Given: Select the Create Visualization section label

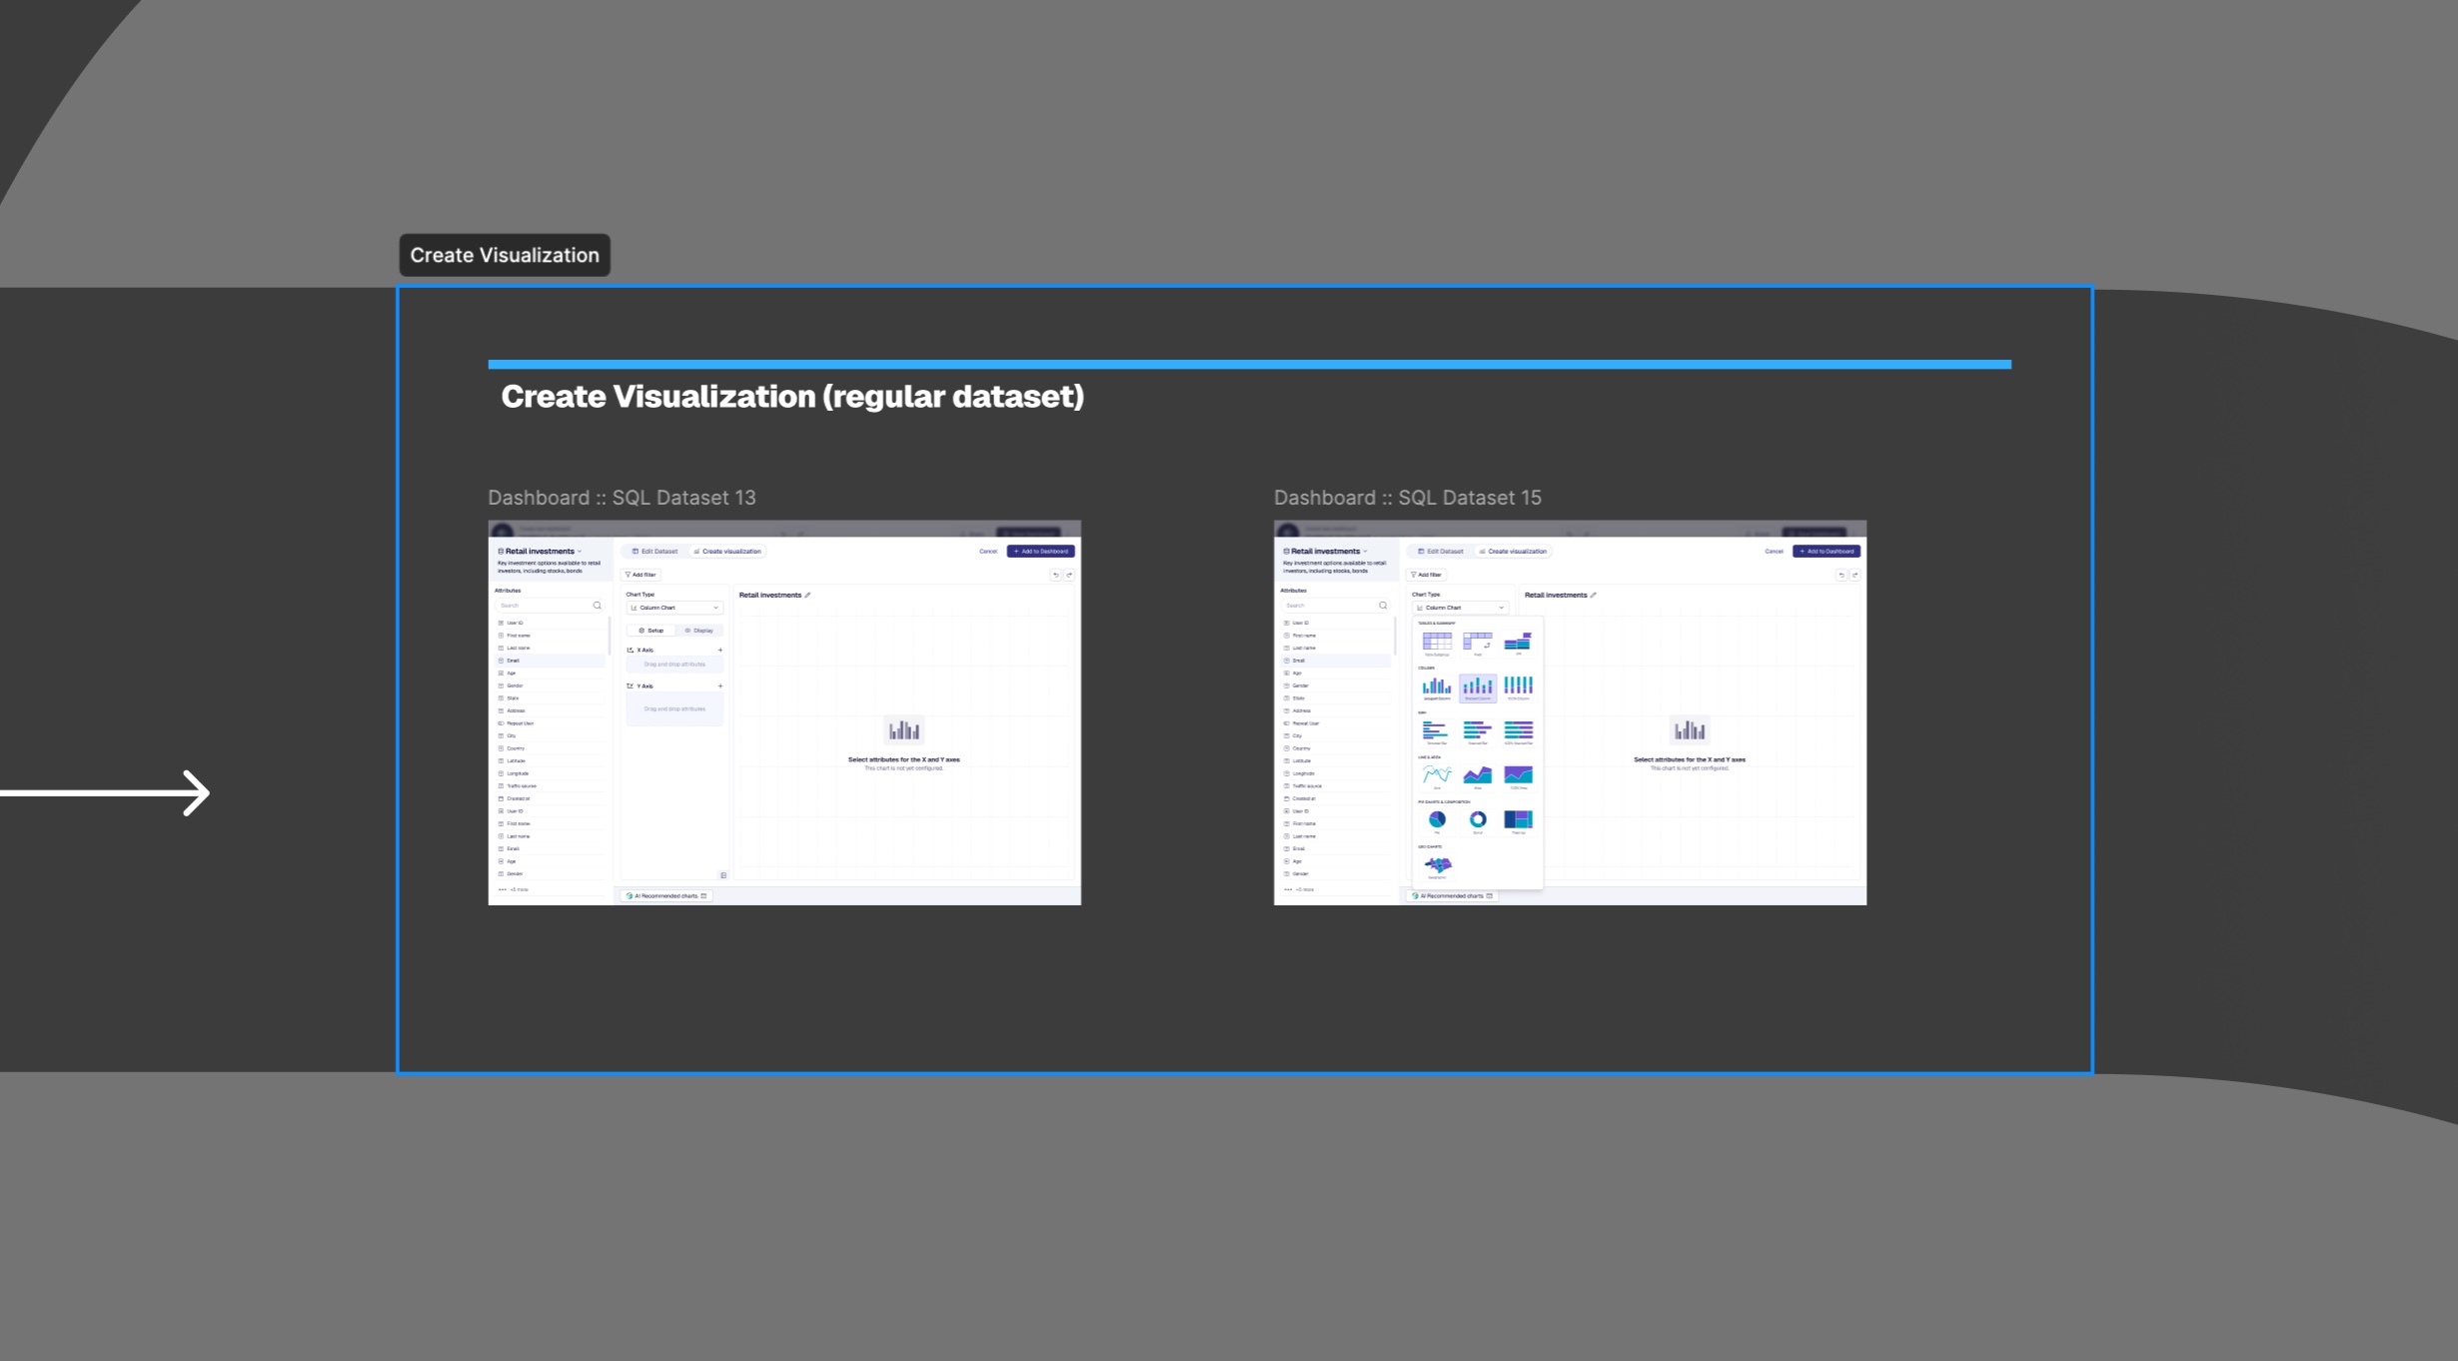Looking at the screenshot, I should click(505, 255).
